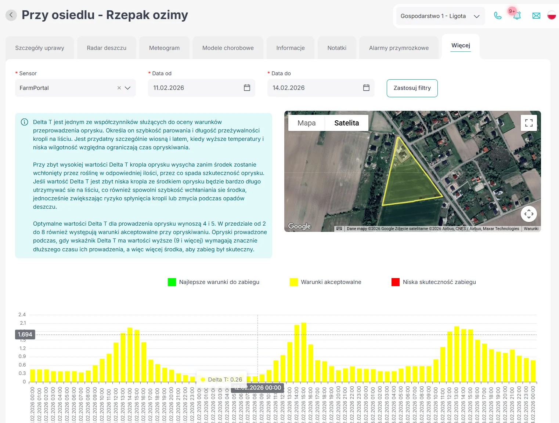
Task: Click the map pan control icon
Action: coord(529,214)
